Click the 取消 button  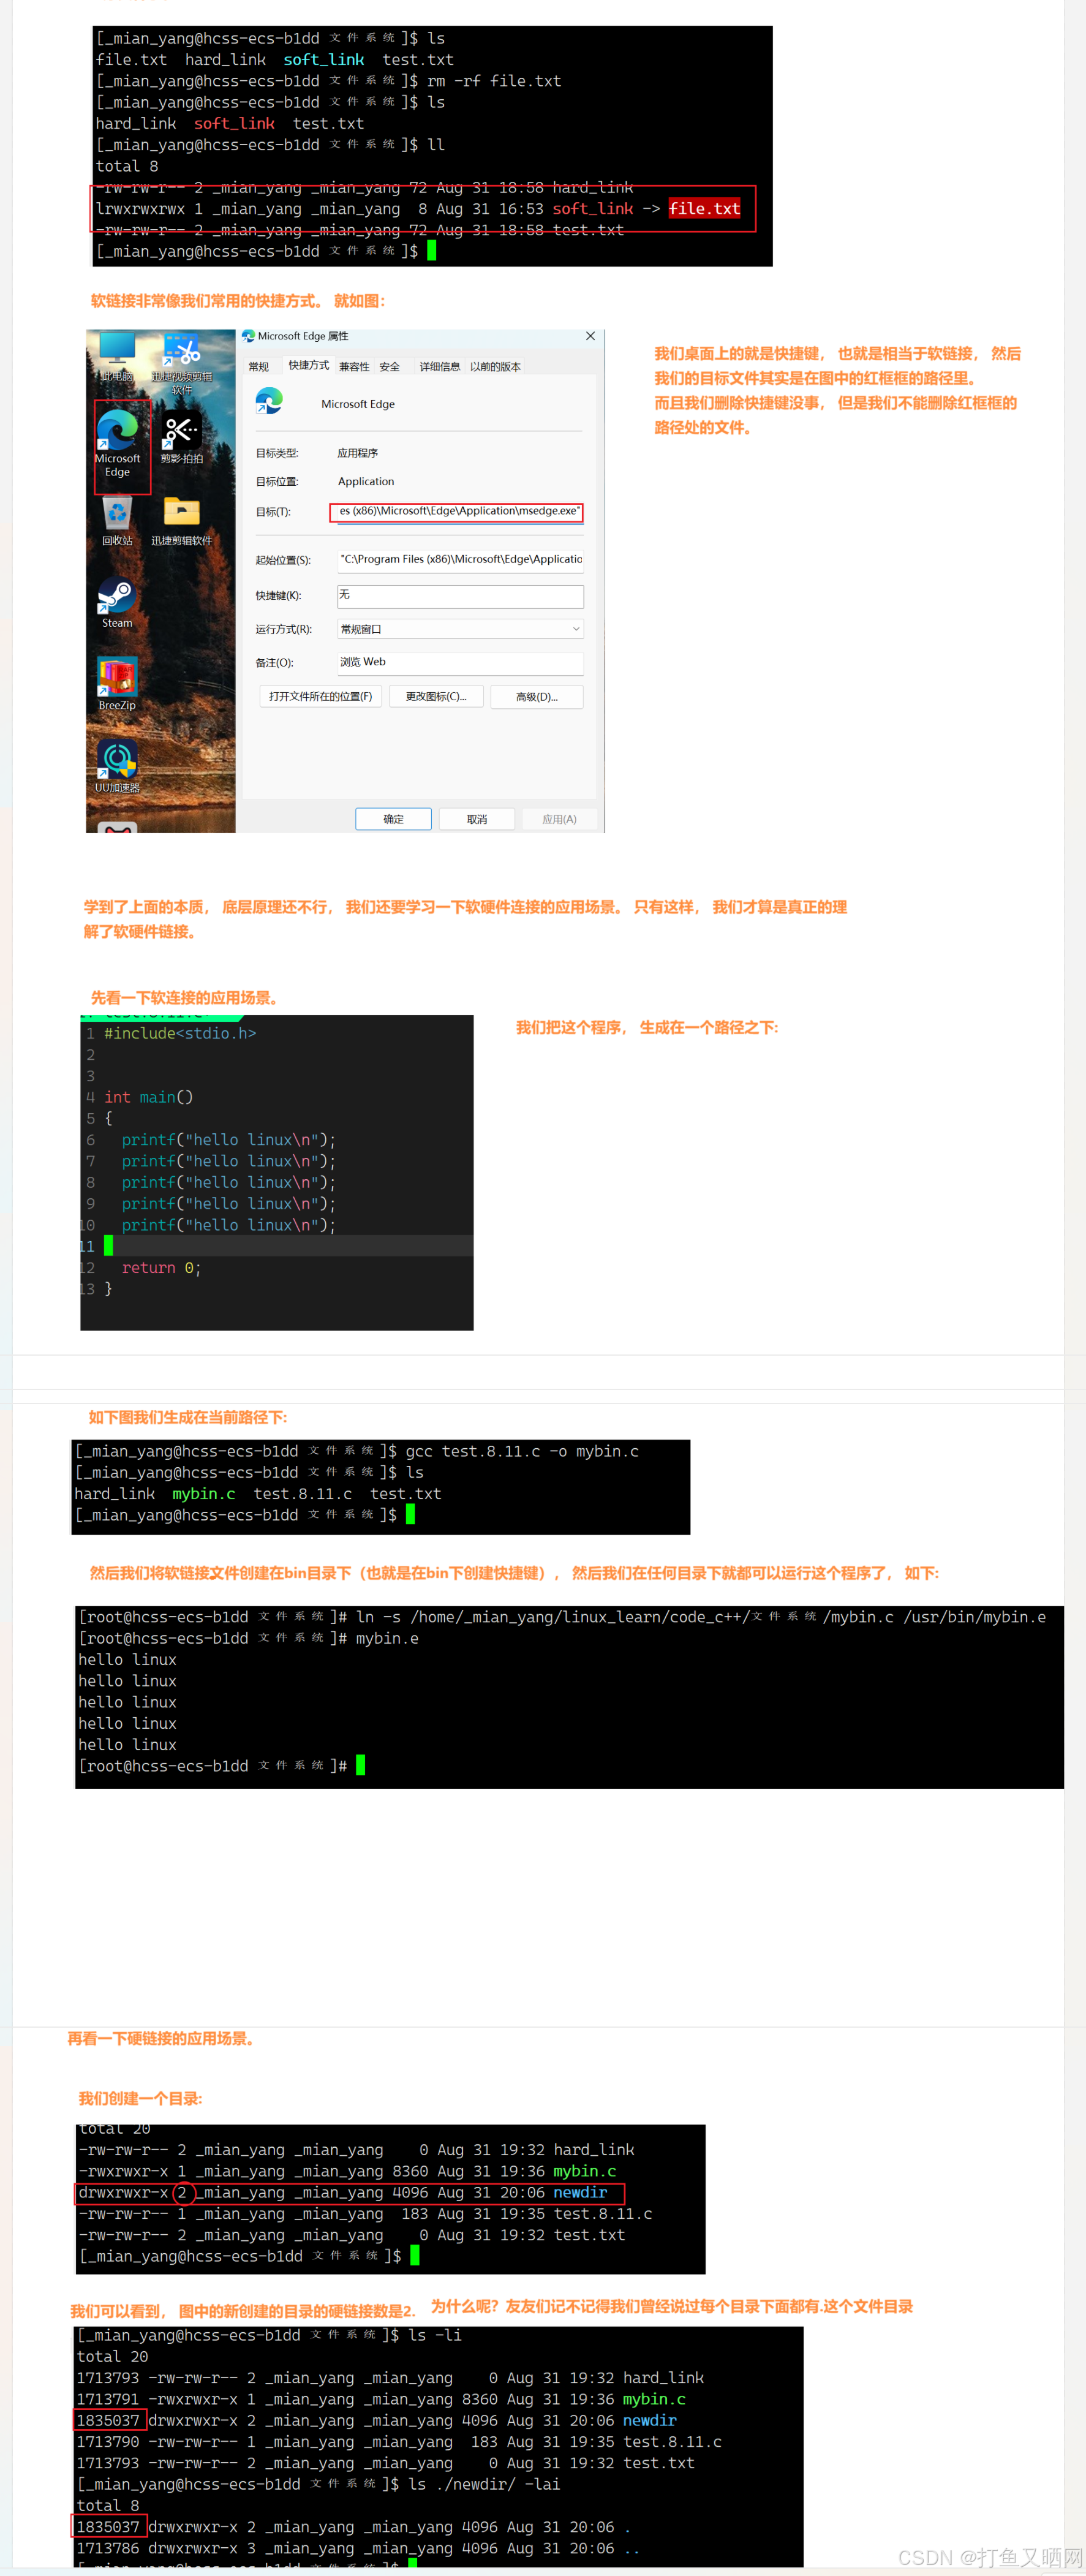click(477, 819)
